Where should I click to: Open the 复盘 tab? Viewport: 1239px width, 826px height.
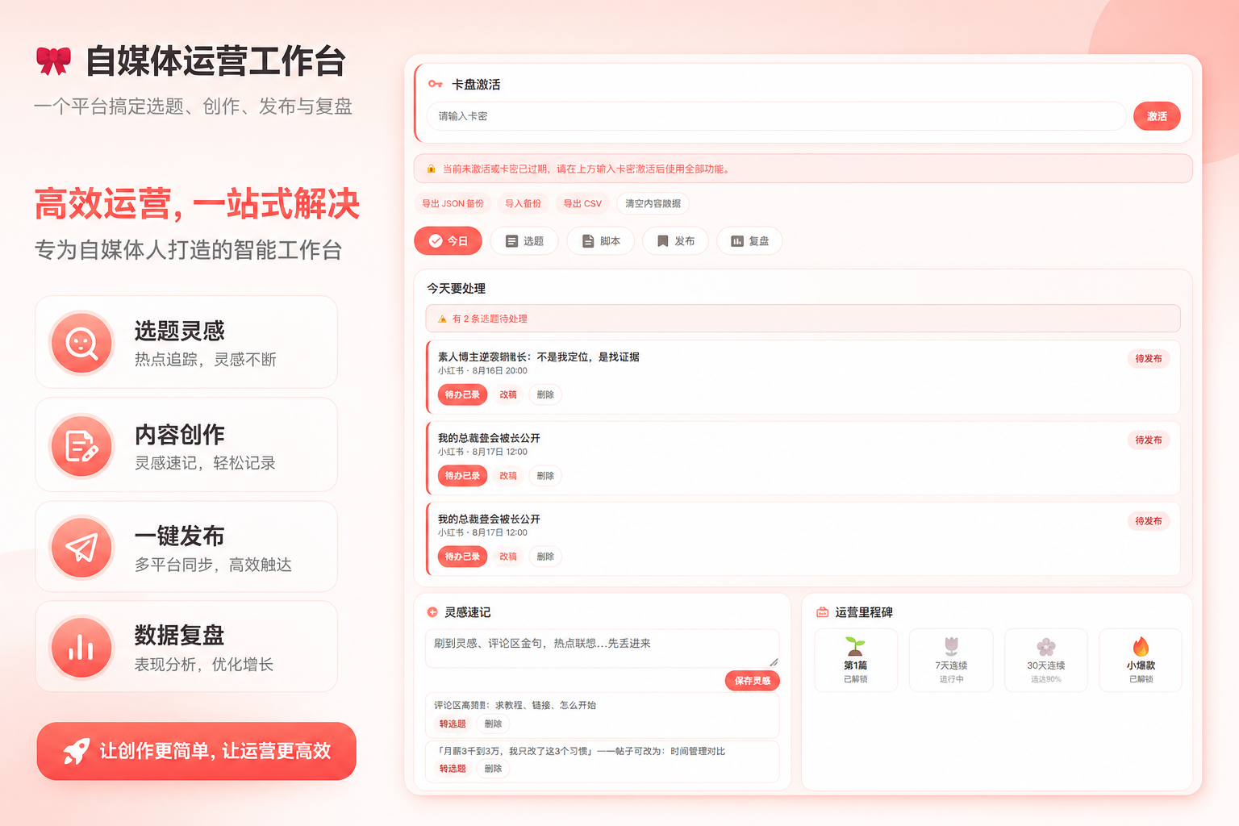click(x=749, y=241)
